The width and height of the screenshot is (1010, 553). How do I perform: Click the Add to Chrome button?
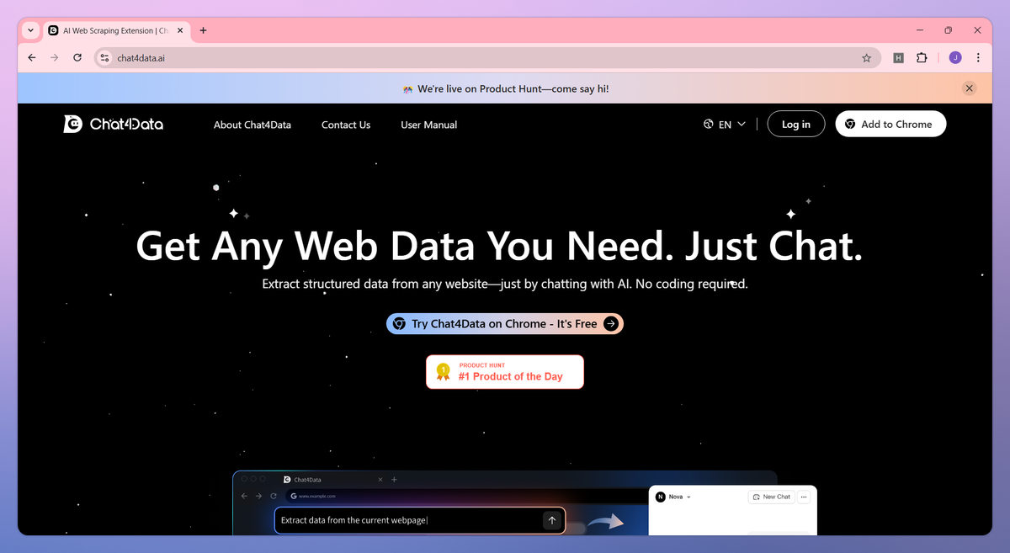click(x=890, y=125)
